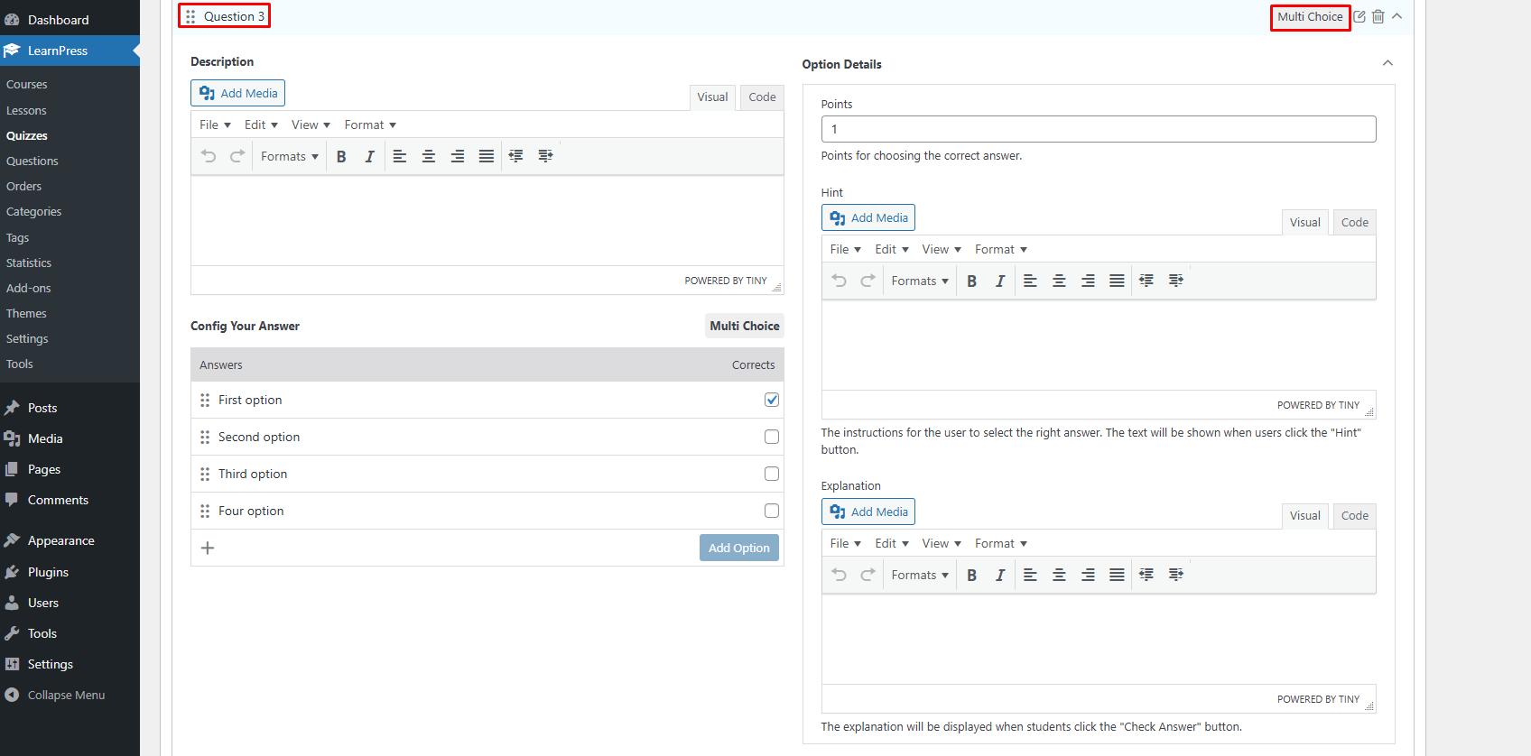Open Questions in the LearnPress sidebar
Screen dimensions: 1531x756
32,161
